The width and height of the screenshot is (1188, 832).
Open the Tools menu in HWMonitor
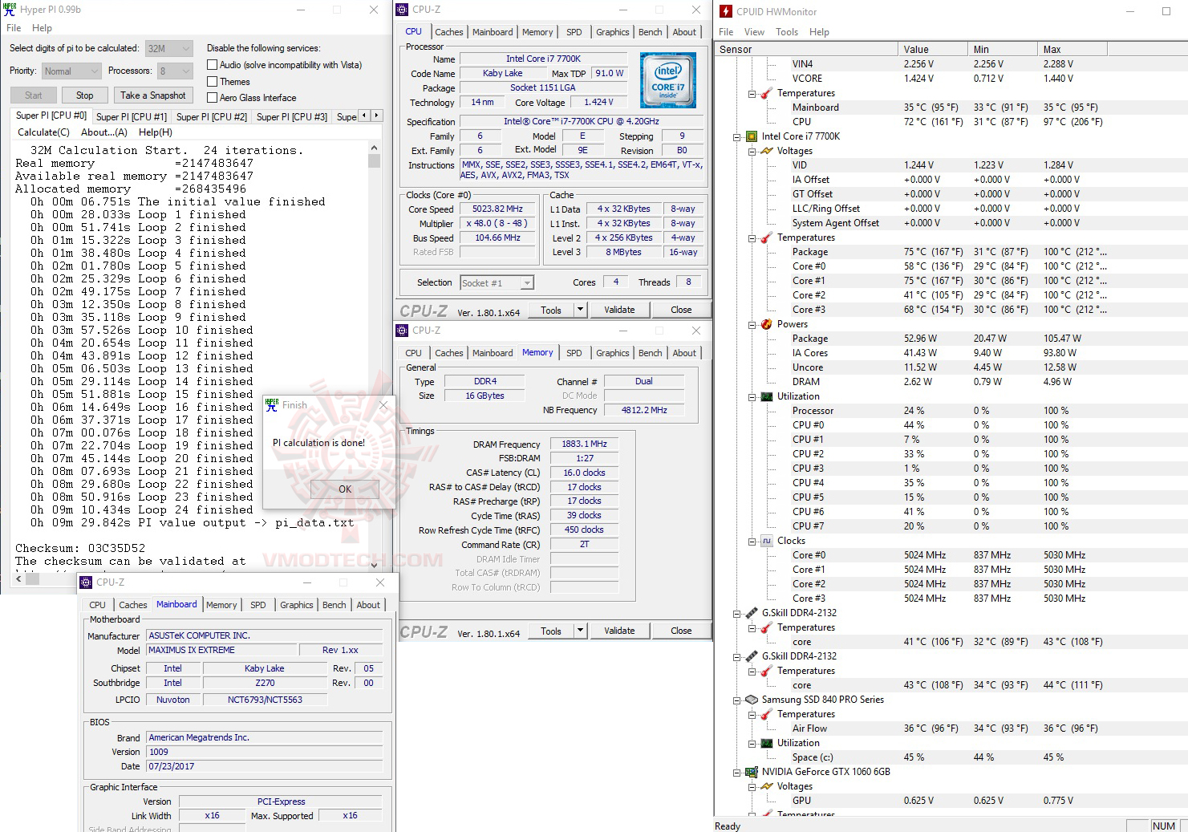point(787,32)
